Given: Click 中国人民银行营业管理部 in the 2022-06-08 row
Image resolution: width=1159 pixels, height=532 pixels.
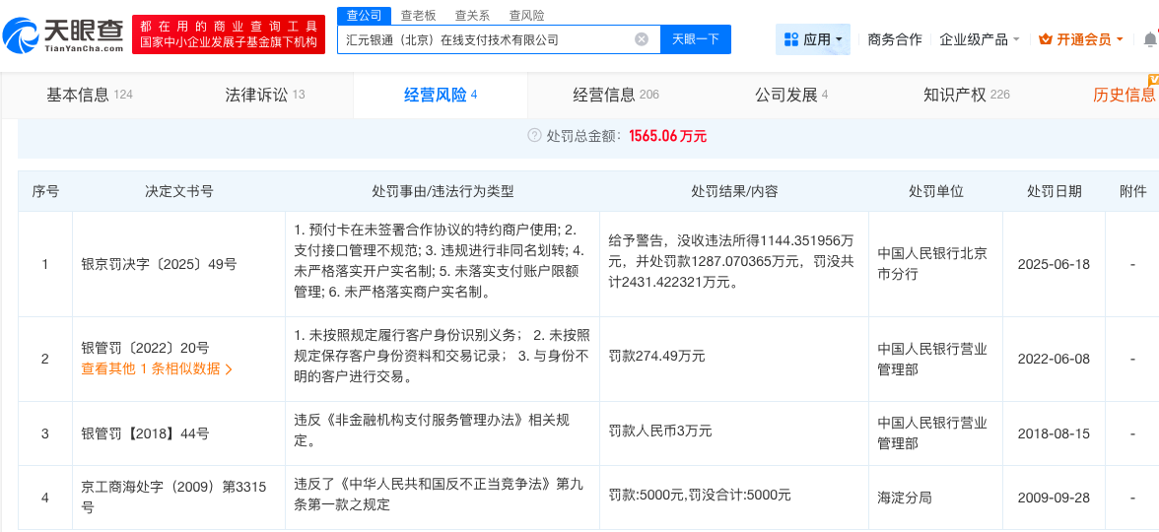Looking at the screenshot, I should tap(932, 359).
